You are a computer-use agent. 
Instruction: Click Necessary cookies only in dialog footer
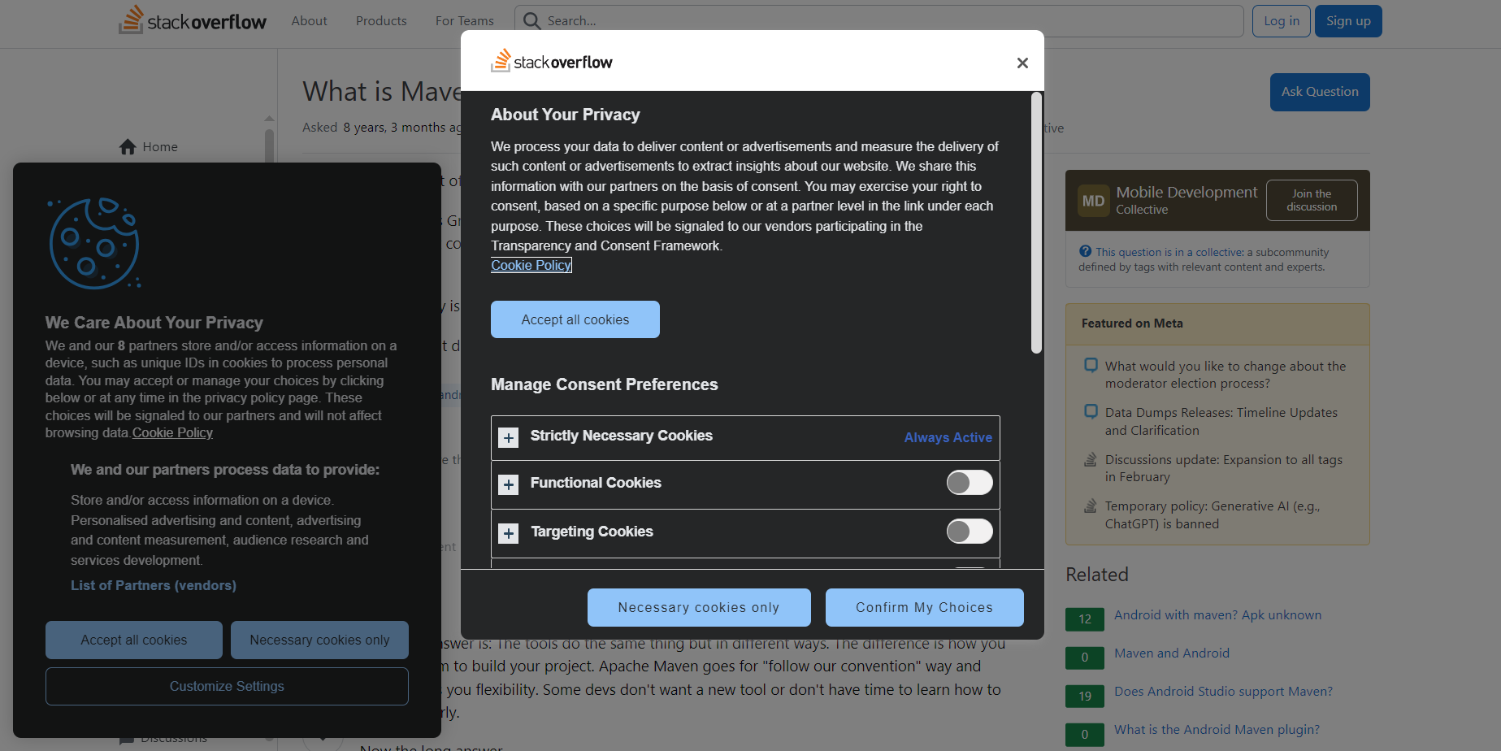[x=699, y=607]
